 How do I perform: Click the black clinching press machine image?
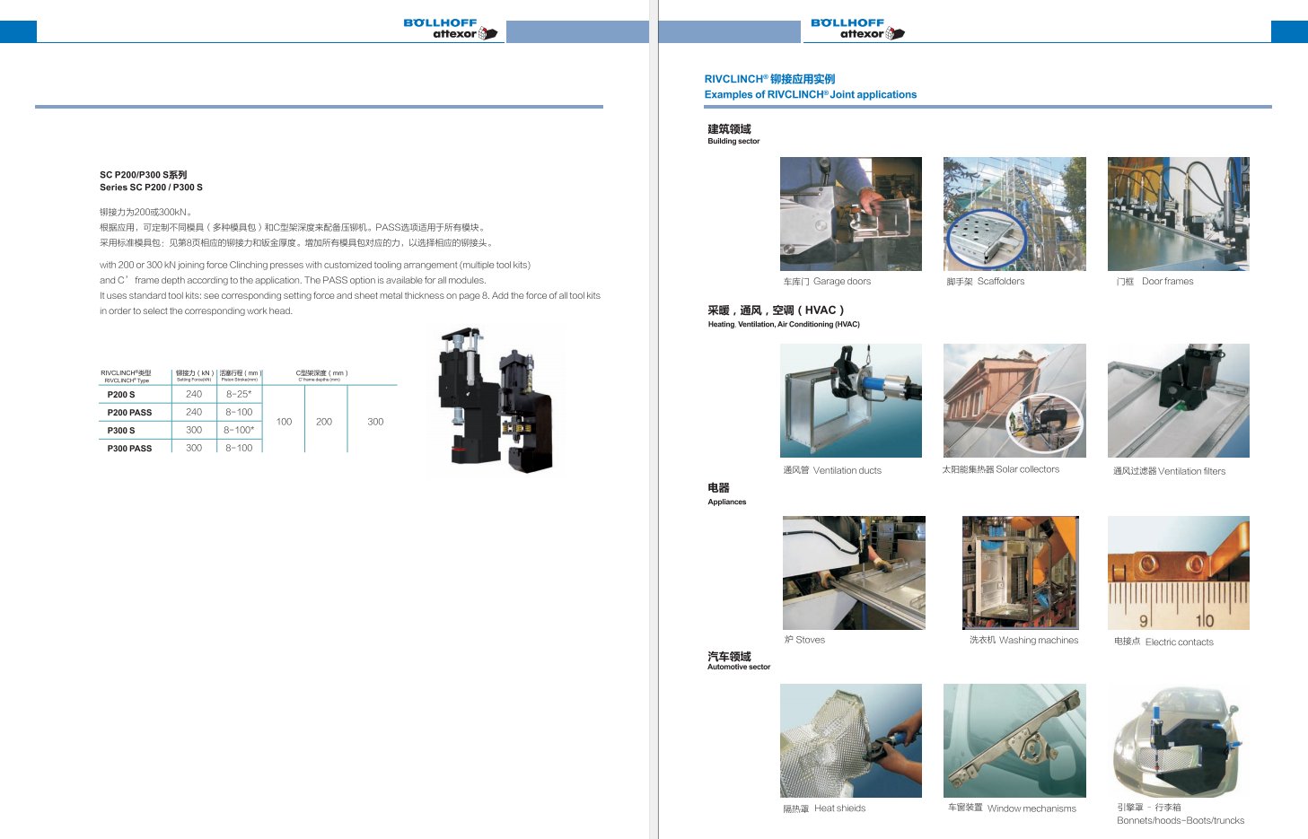pos(495,401)
